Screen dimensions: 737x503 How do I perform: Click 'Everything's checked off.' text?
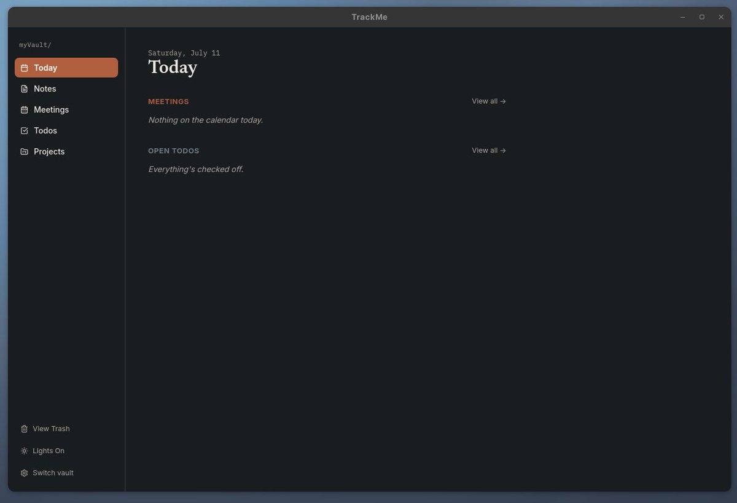(x=195, y=169)
